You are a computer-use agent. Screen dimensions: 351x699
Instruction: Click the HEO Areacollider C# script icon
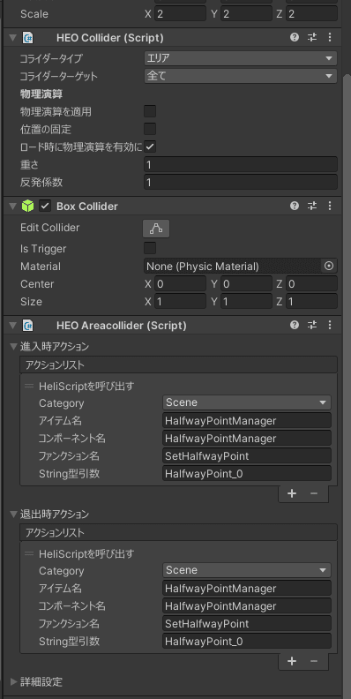pyautogui.click(x=27, y=326)
